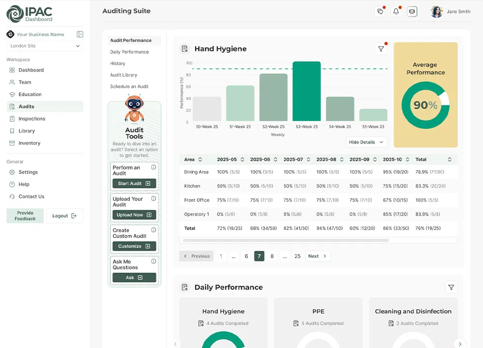Click the robot assistant icon in header
The width and height of the screenshot is (483, 348).
point(412,12)
